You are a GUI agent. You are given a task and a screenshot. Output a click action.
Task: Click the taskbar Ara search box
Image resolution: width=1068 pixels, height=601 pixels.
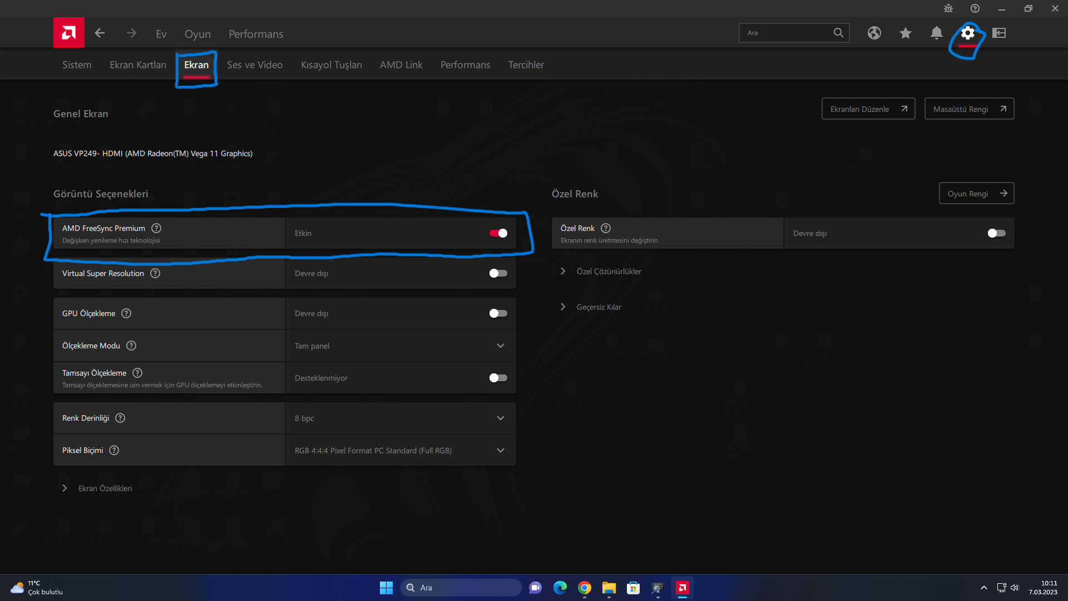click(x=461, y=588)
